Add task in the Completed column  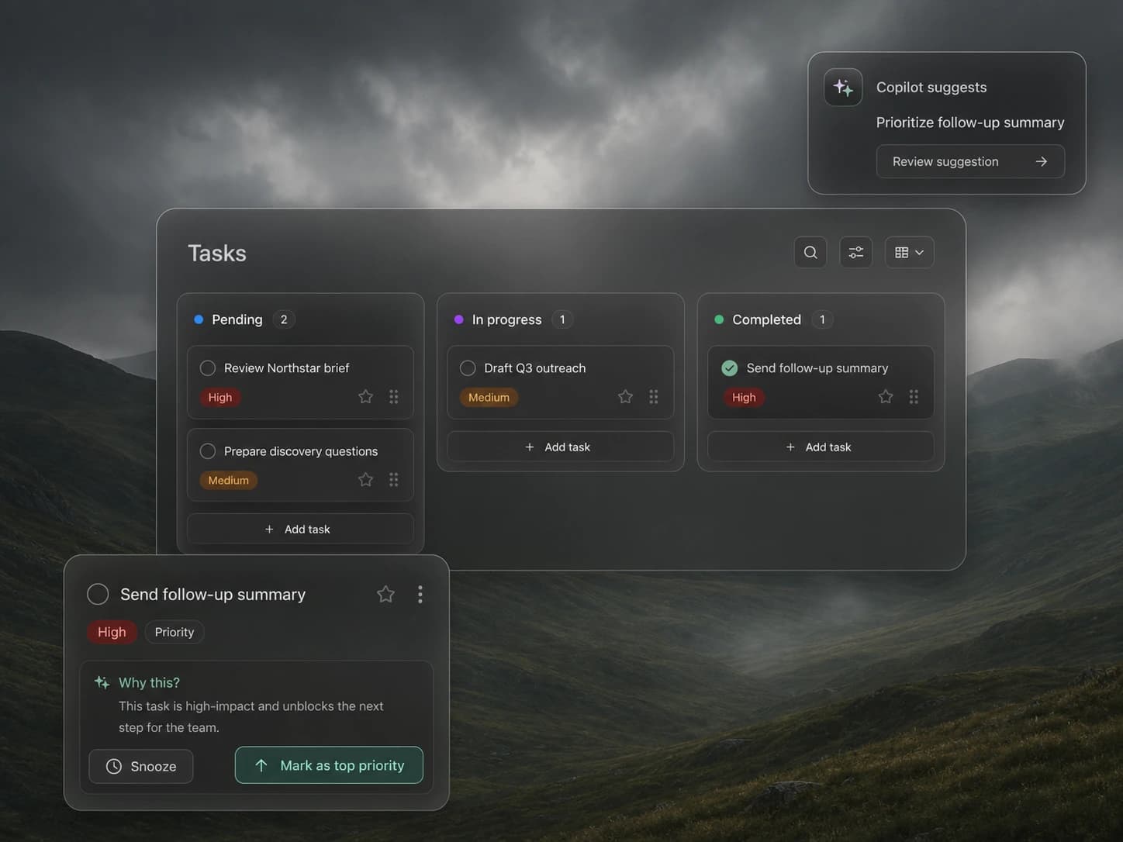click(x=821, y=447)
